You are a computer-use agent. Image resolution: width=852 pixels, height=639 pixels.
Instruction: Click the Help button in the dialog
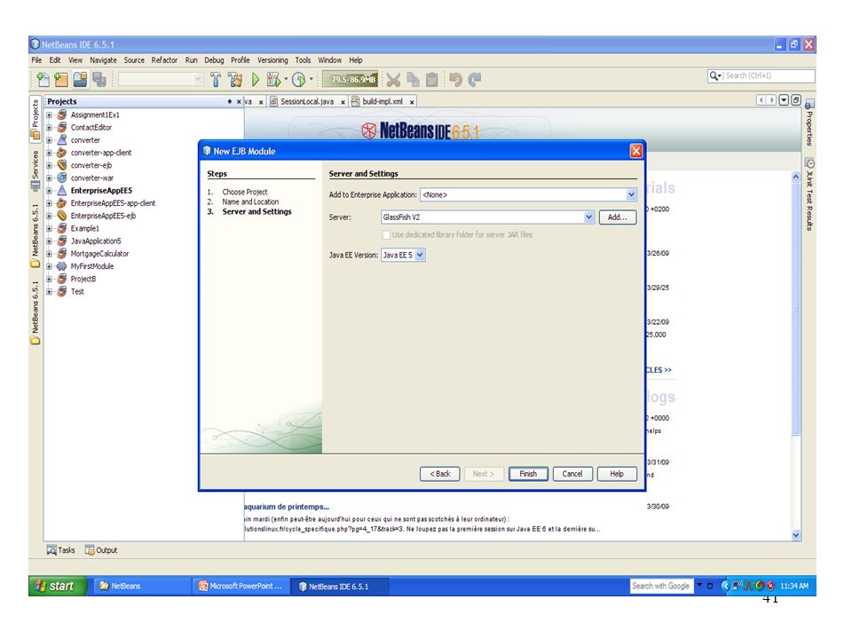617,474
